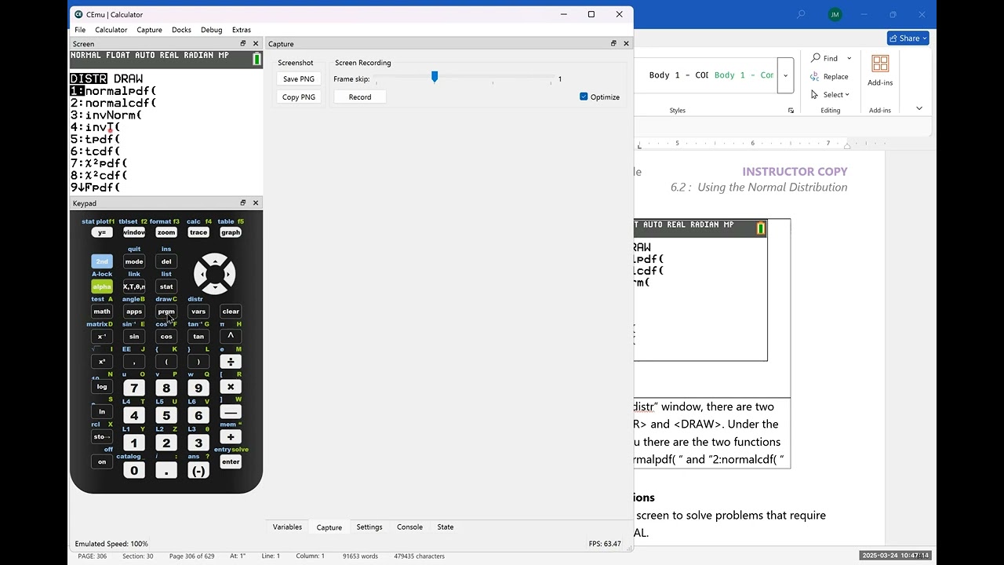Viewport: 1004px width, 565px height.
Task: Click the Word search magnifier icon
Action: point(801,15)
